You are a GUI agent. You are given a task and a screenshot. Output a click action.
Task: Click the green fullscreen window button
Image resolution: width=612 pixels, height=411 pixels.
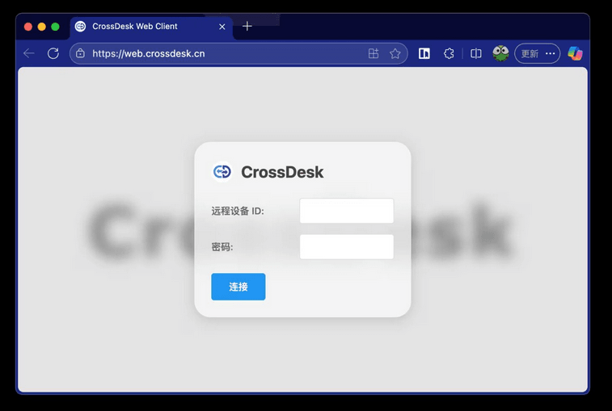click(55, 27)
